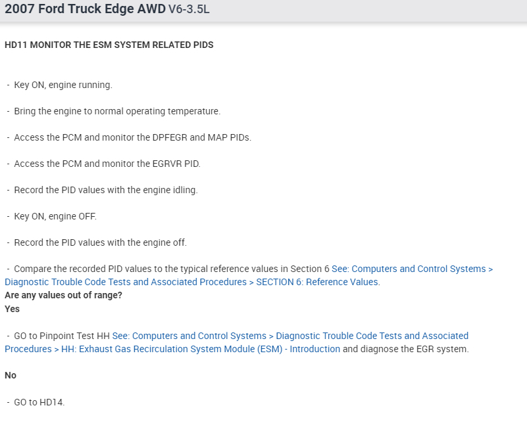Click the HD11 MONITOR THE ESM SYSTEM heading
The height and width of the screenshot is (433, 527).
(109, 45)
